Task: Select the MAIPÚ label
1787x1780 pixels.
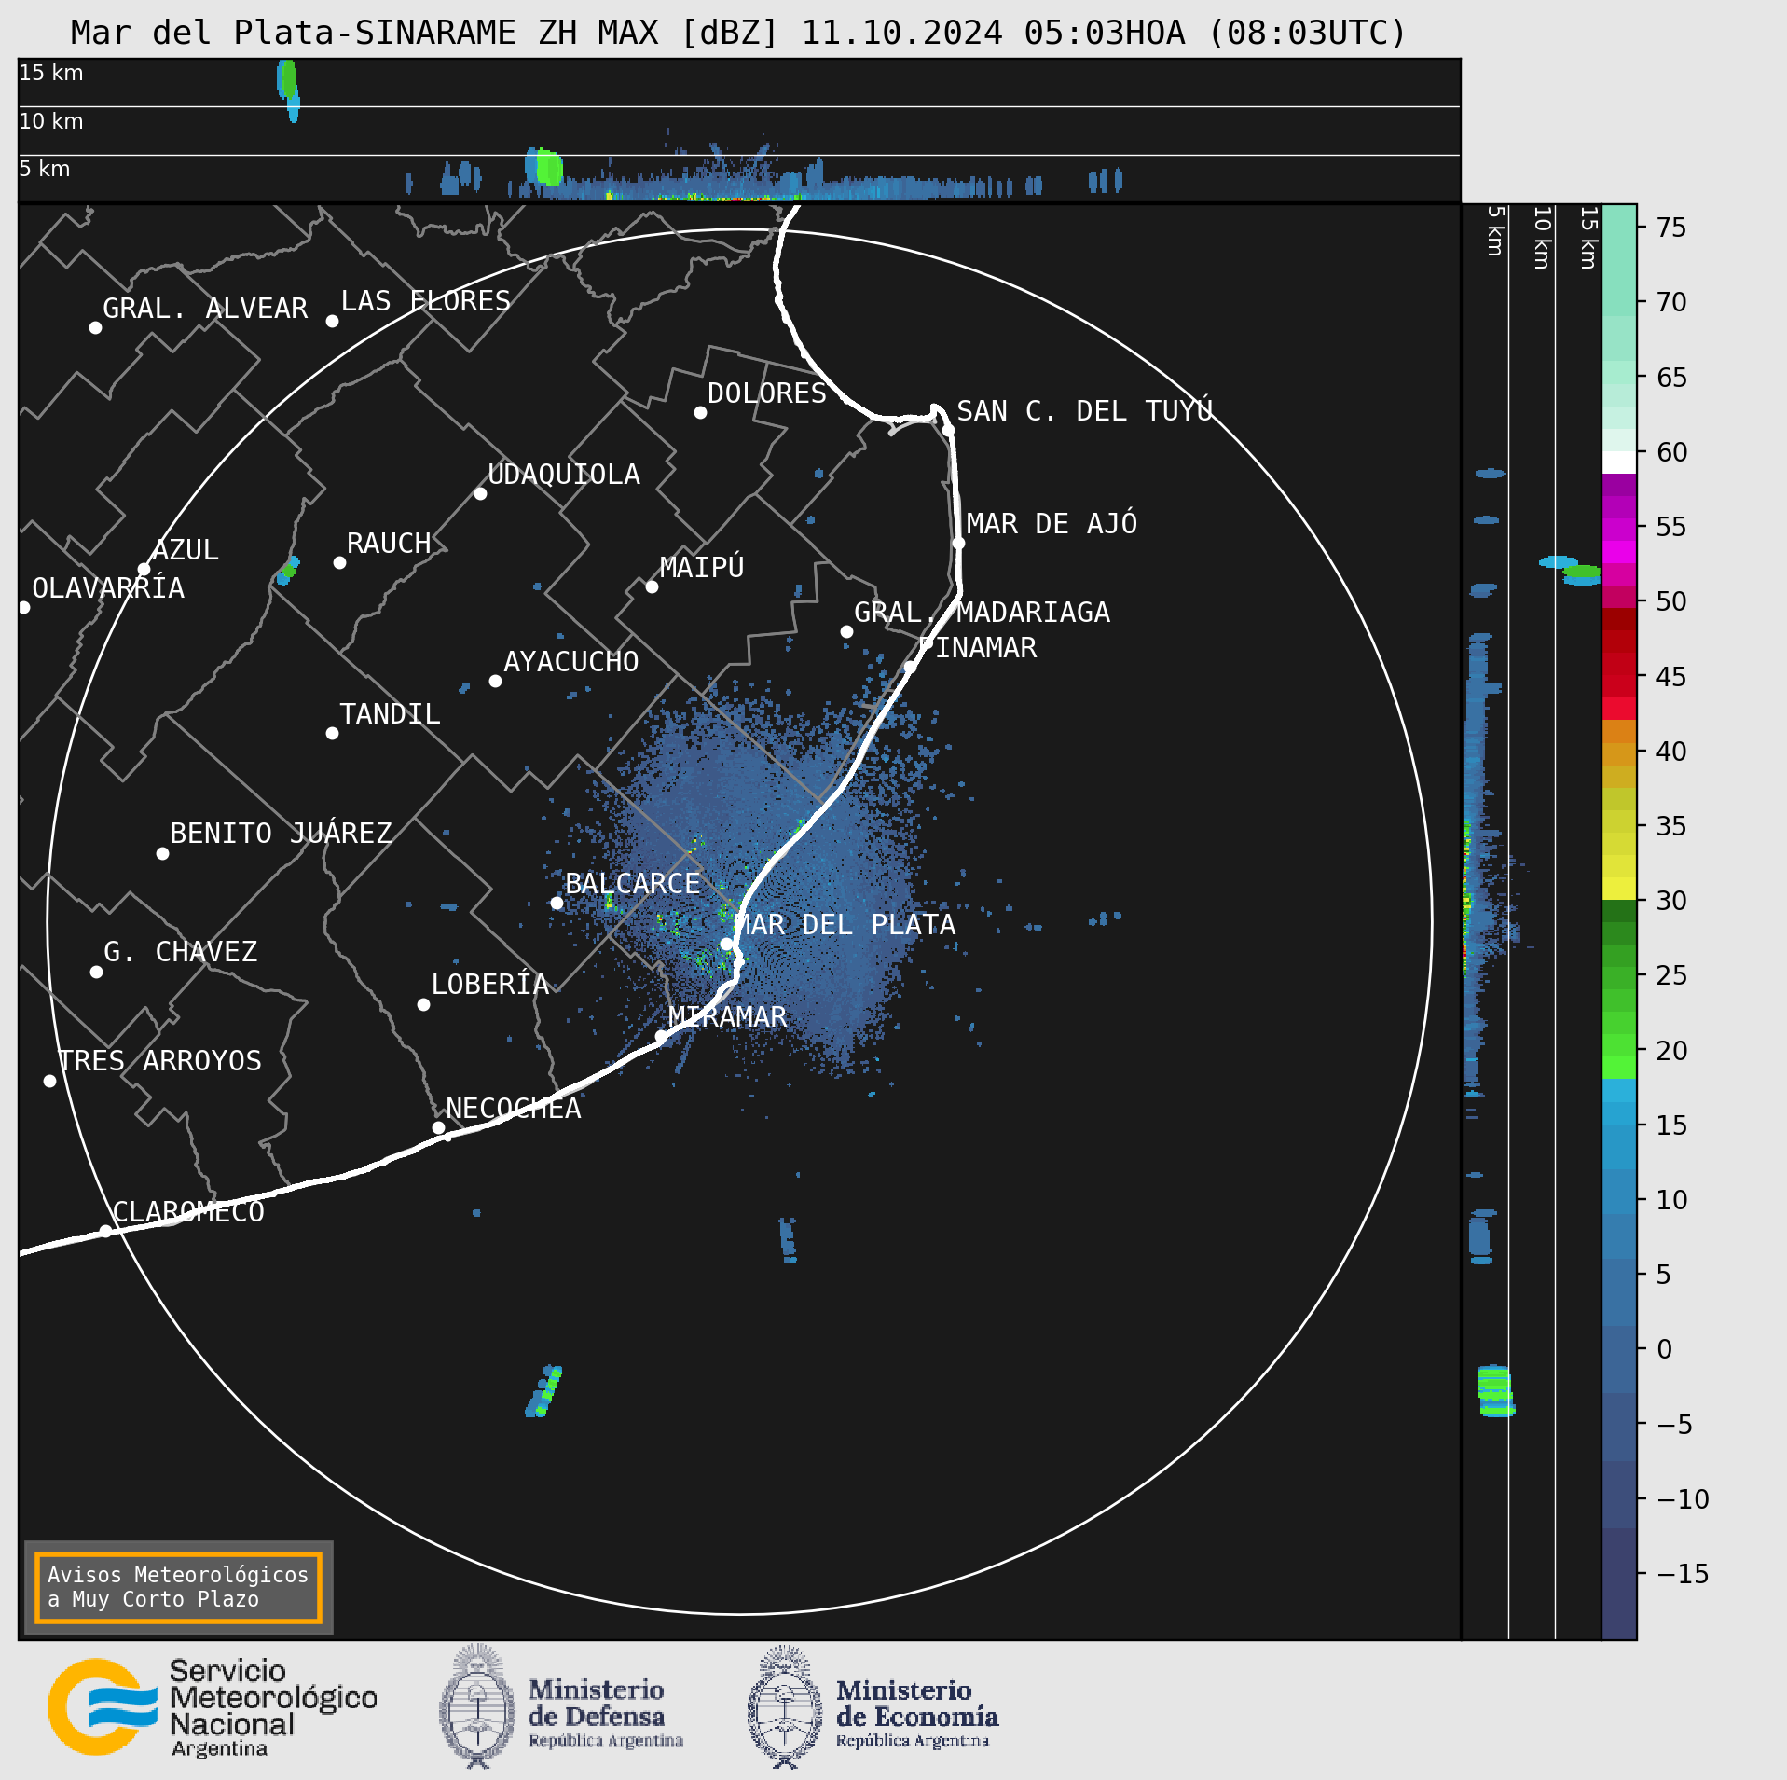Action: [x=702, y=567]
